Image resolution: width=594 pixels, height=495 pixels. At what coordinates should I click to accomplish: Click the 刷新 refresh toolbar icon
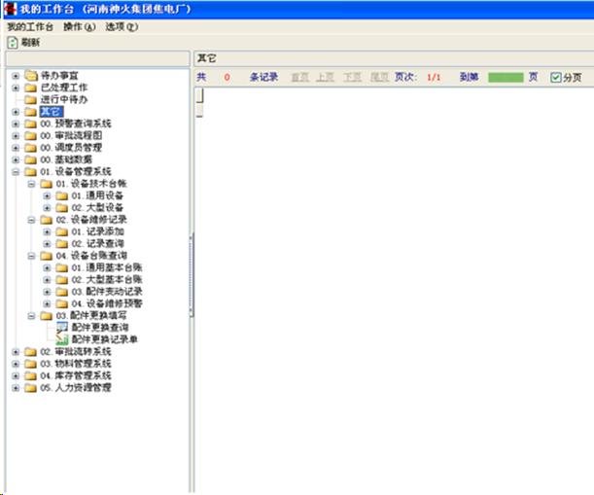(x=12, y=42)
